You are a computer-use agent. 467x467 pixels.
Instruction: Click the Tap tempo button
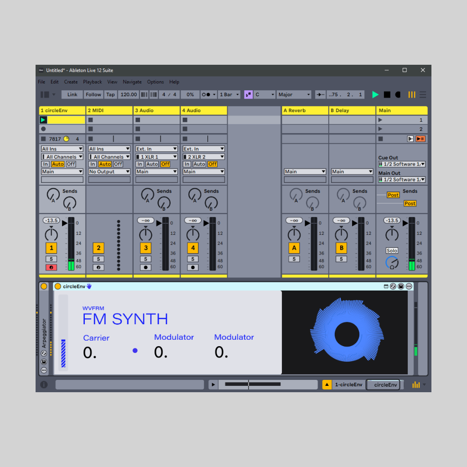click(x=110, y=95)
